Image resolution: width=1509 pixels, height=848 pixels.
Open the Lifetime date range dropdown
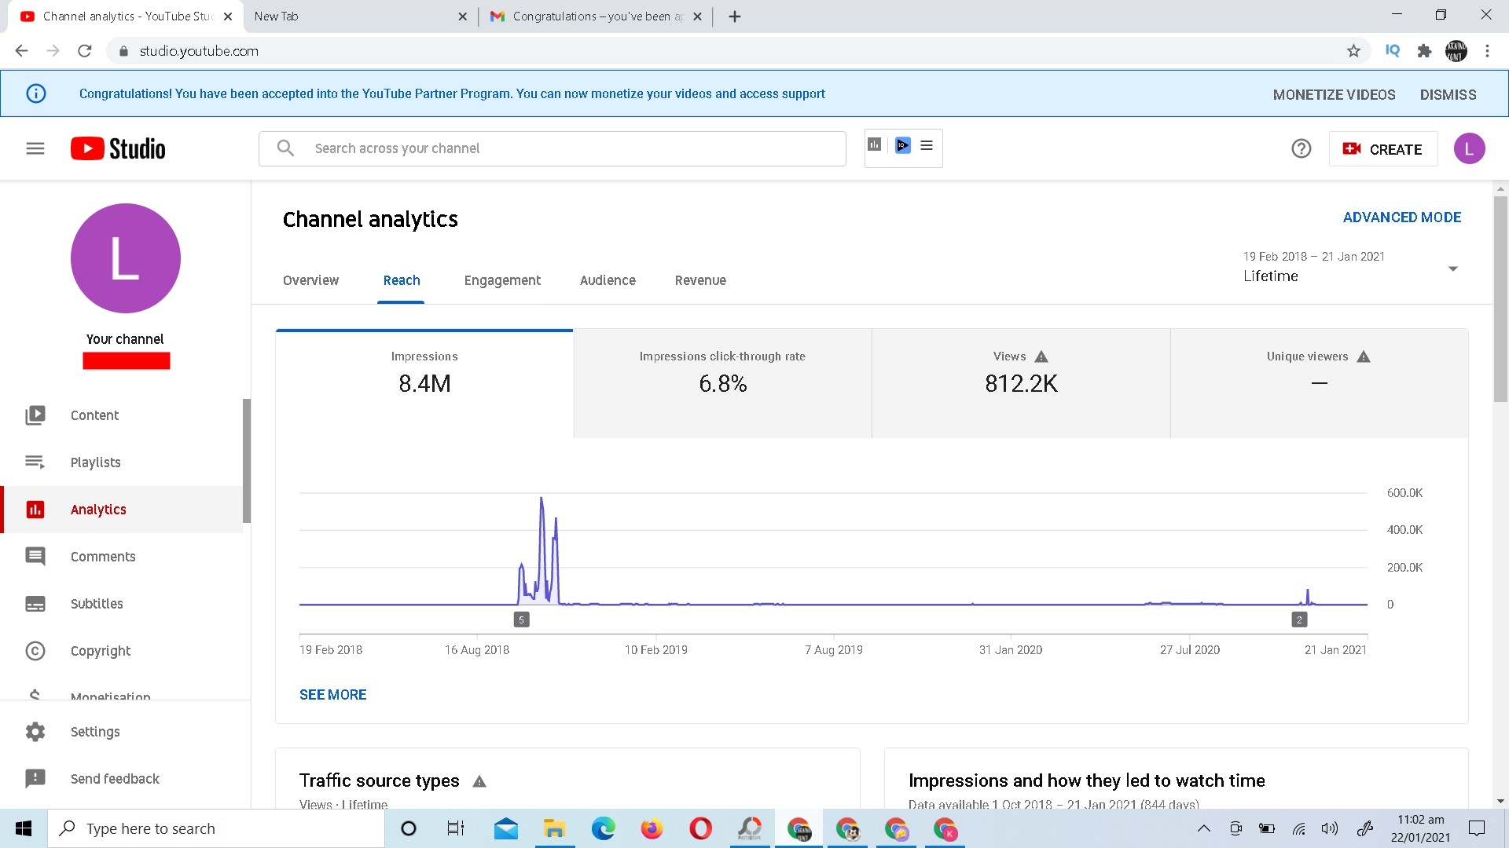(x=1351, y=267)
